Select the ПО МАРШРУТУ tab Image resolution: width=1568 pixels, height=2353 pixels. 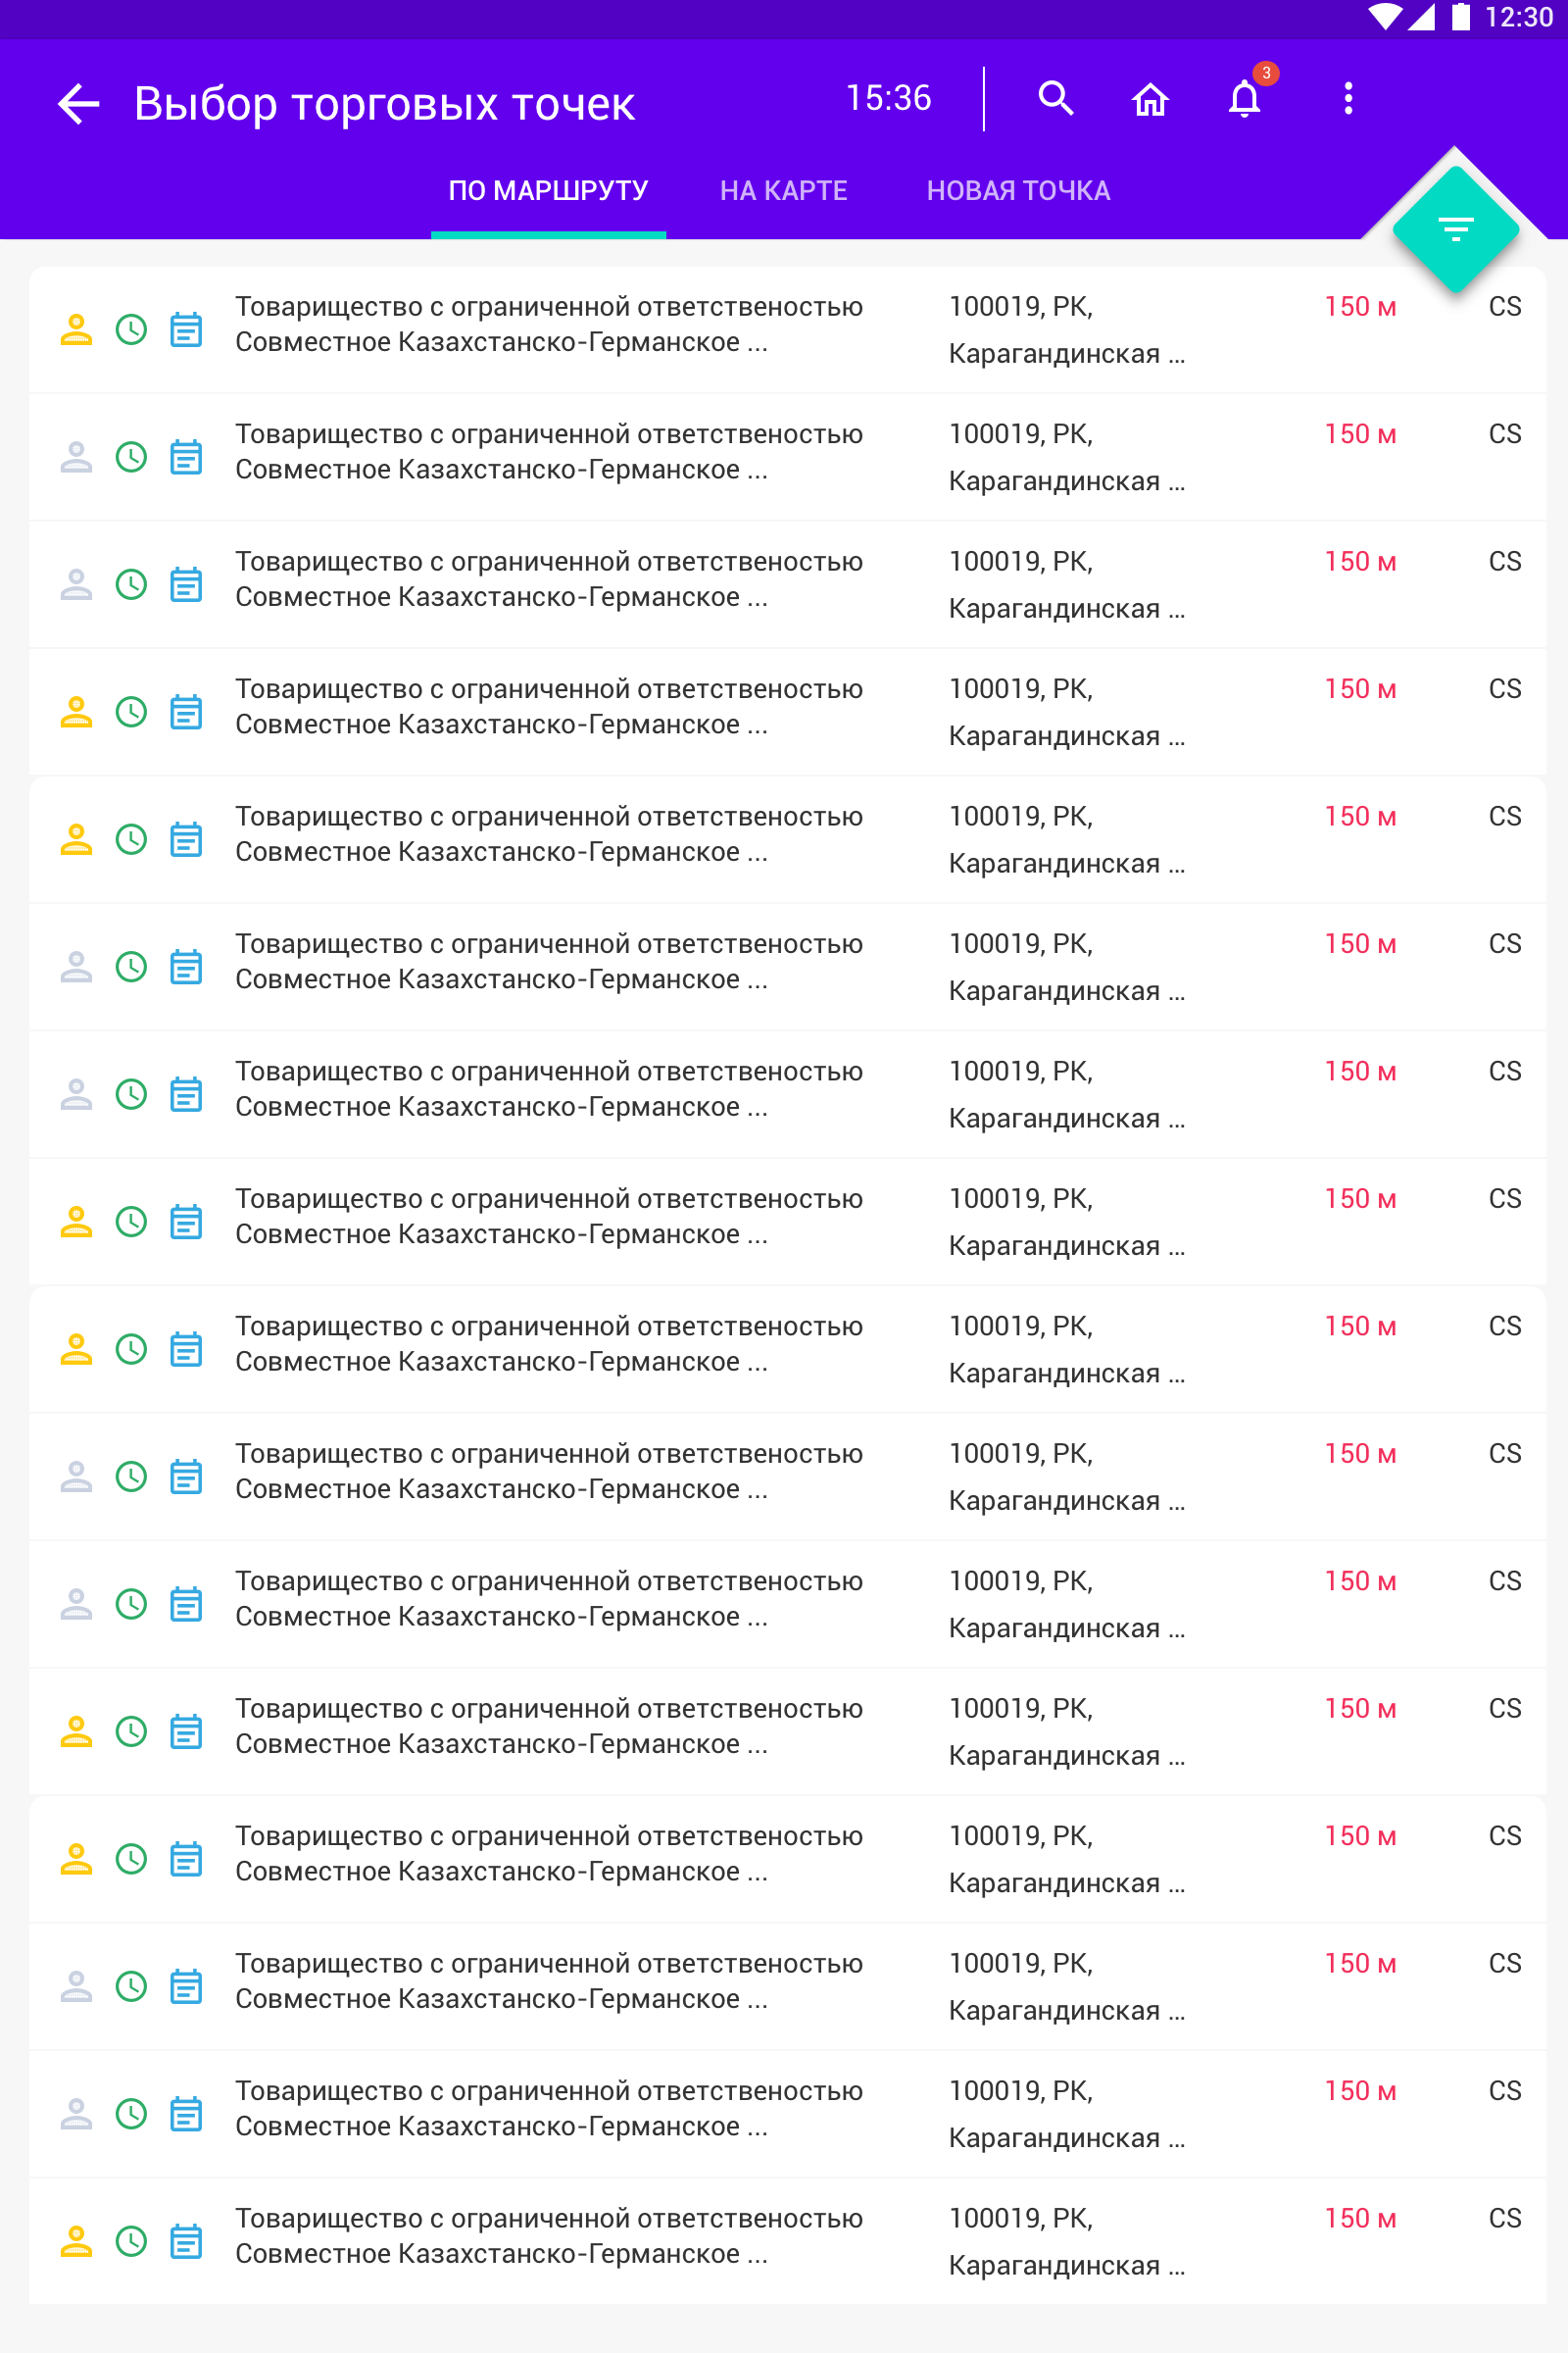click(548, 191)
